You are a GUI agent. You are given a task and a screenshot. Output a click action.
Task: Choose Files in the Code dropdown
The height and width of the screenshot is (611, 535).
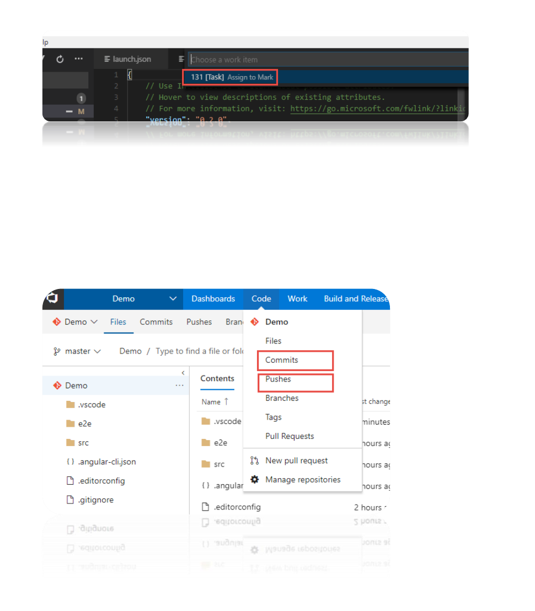pyautogui.click(x=273, y=341)
